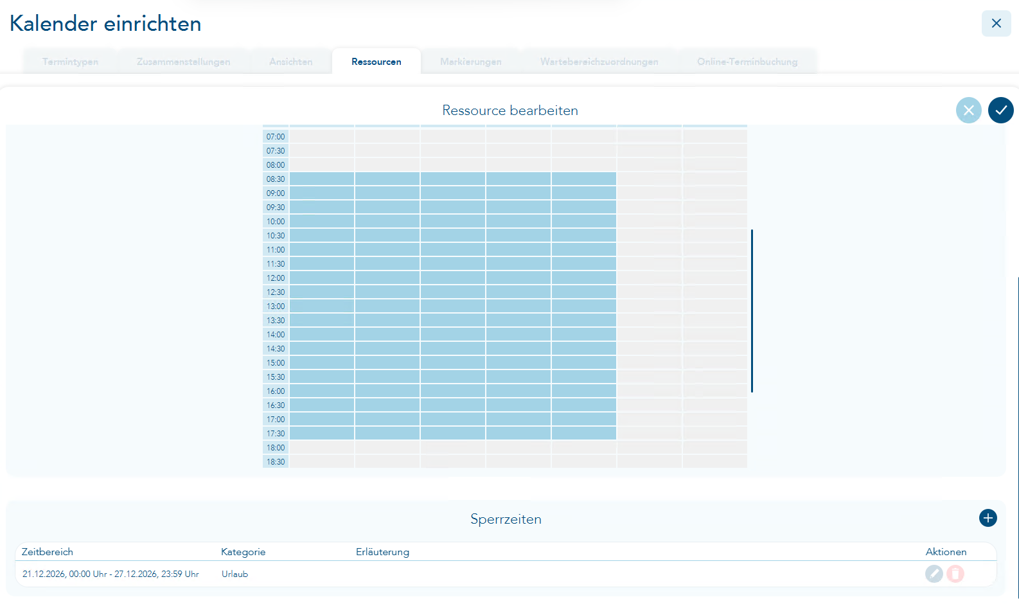This screenshot has width=1019, height=604.
Task: Select the active Ressourcen tab
Action: (x=376, y=62)
